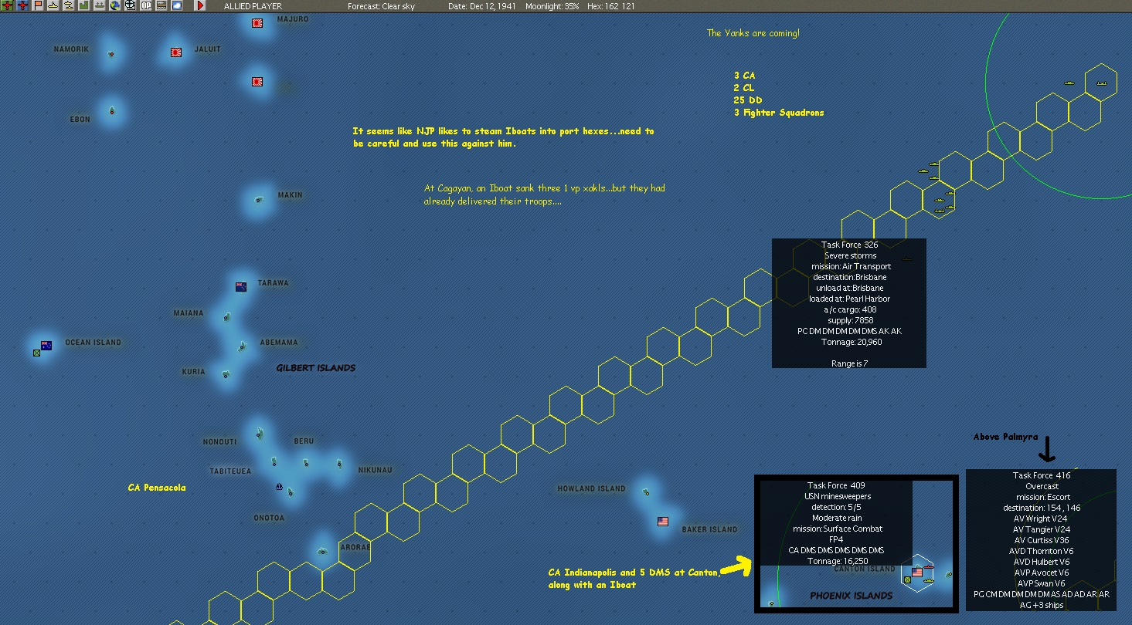
Task: Click the 'Hex: 162 121' status entry
Action: [x=611, y=6]
